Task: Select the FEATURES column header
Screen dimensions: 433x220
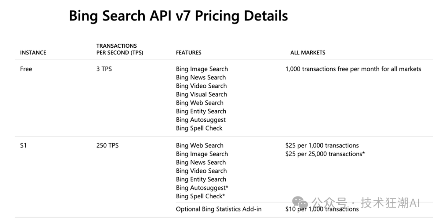Action: tap(188, 52)
